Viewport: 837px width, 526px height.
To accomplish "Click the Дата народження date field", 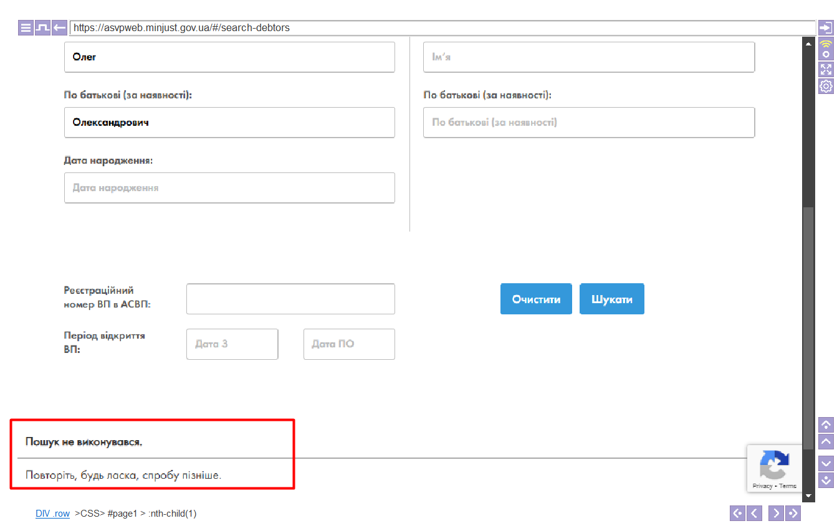I will coord(229,188).
